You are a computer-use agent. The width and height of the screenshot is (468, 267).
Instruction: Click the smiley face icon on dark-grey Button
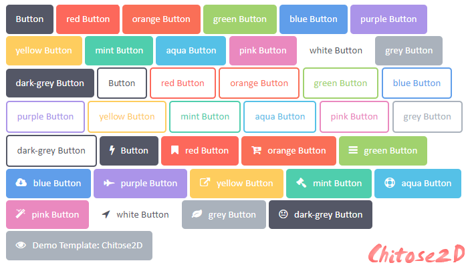[283, 214]
